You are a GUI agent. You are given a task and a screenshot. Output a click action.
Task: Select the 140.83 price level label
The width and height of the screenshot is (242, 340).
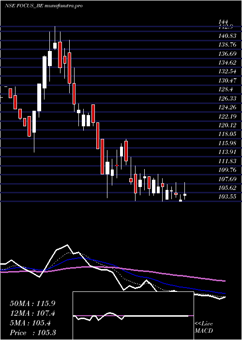click(x=227, y=35)
